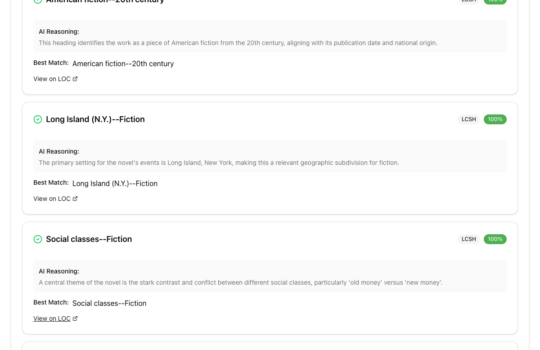Click external-link icon in Long Island card
This screenshot has height=350, width=540.
pyautogui.click(x=75, y=199)
